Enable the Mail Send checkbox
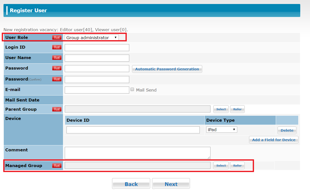The height and width of the screenshot is (193, 310). 132,90
